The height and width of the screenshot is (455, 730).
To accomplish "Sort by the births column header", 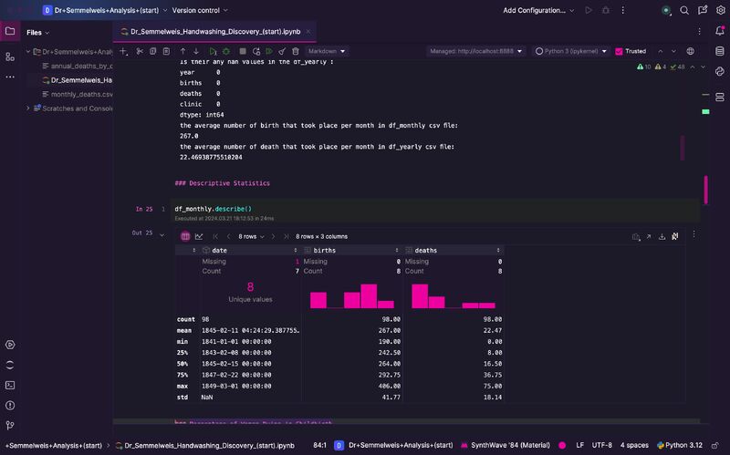I will coord(351,251).
